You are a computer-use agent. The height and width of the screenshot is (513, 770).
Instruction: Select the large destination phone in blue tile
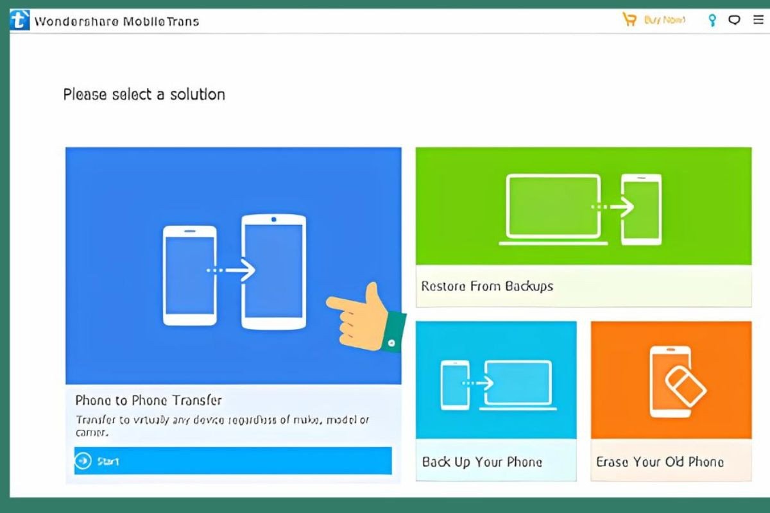(x=273, y=272)
